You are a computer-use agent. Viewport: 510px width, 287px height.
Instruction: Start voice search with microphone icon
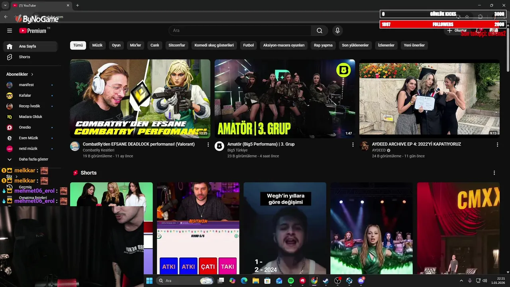pyautogui.click(x=337, y=31)
